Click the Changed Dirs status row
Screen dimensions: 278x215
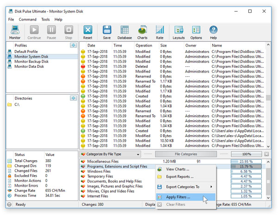click(x=42, y=166)
